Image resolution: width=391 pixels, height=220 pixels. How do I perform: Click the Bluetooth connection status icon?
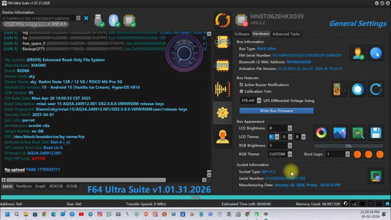click(x=114, y=20)
